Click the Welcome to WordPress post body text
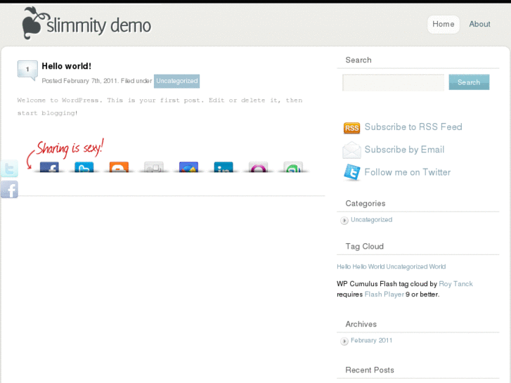Viewport: 511px width, 383px height. coord(160,107)
